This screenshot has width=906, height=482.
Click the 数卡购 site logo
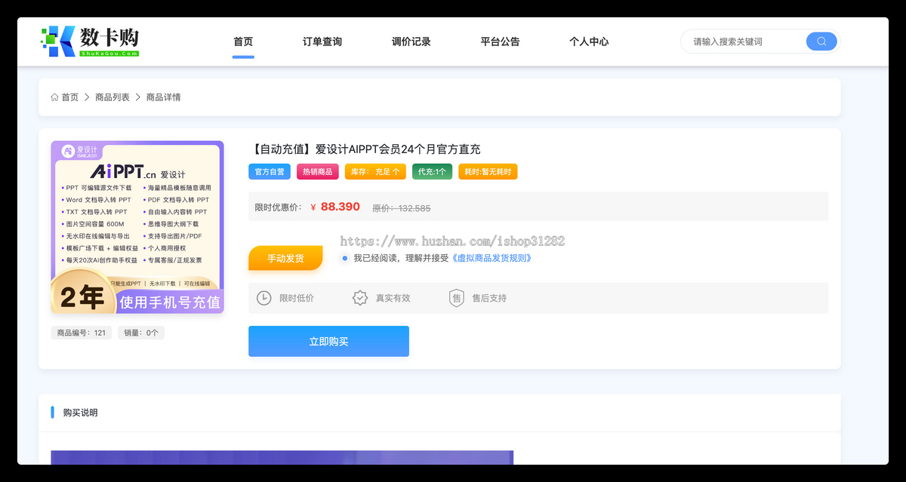pos(90,41)
